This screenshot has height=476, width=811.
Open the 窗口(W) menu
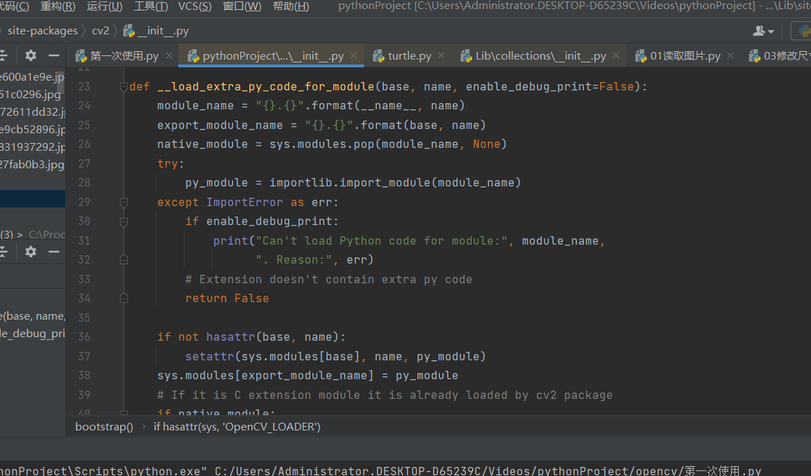pyautogui.click(x=242, y=6)
